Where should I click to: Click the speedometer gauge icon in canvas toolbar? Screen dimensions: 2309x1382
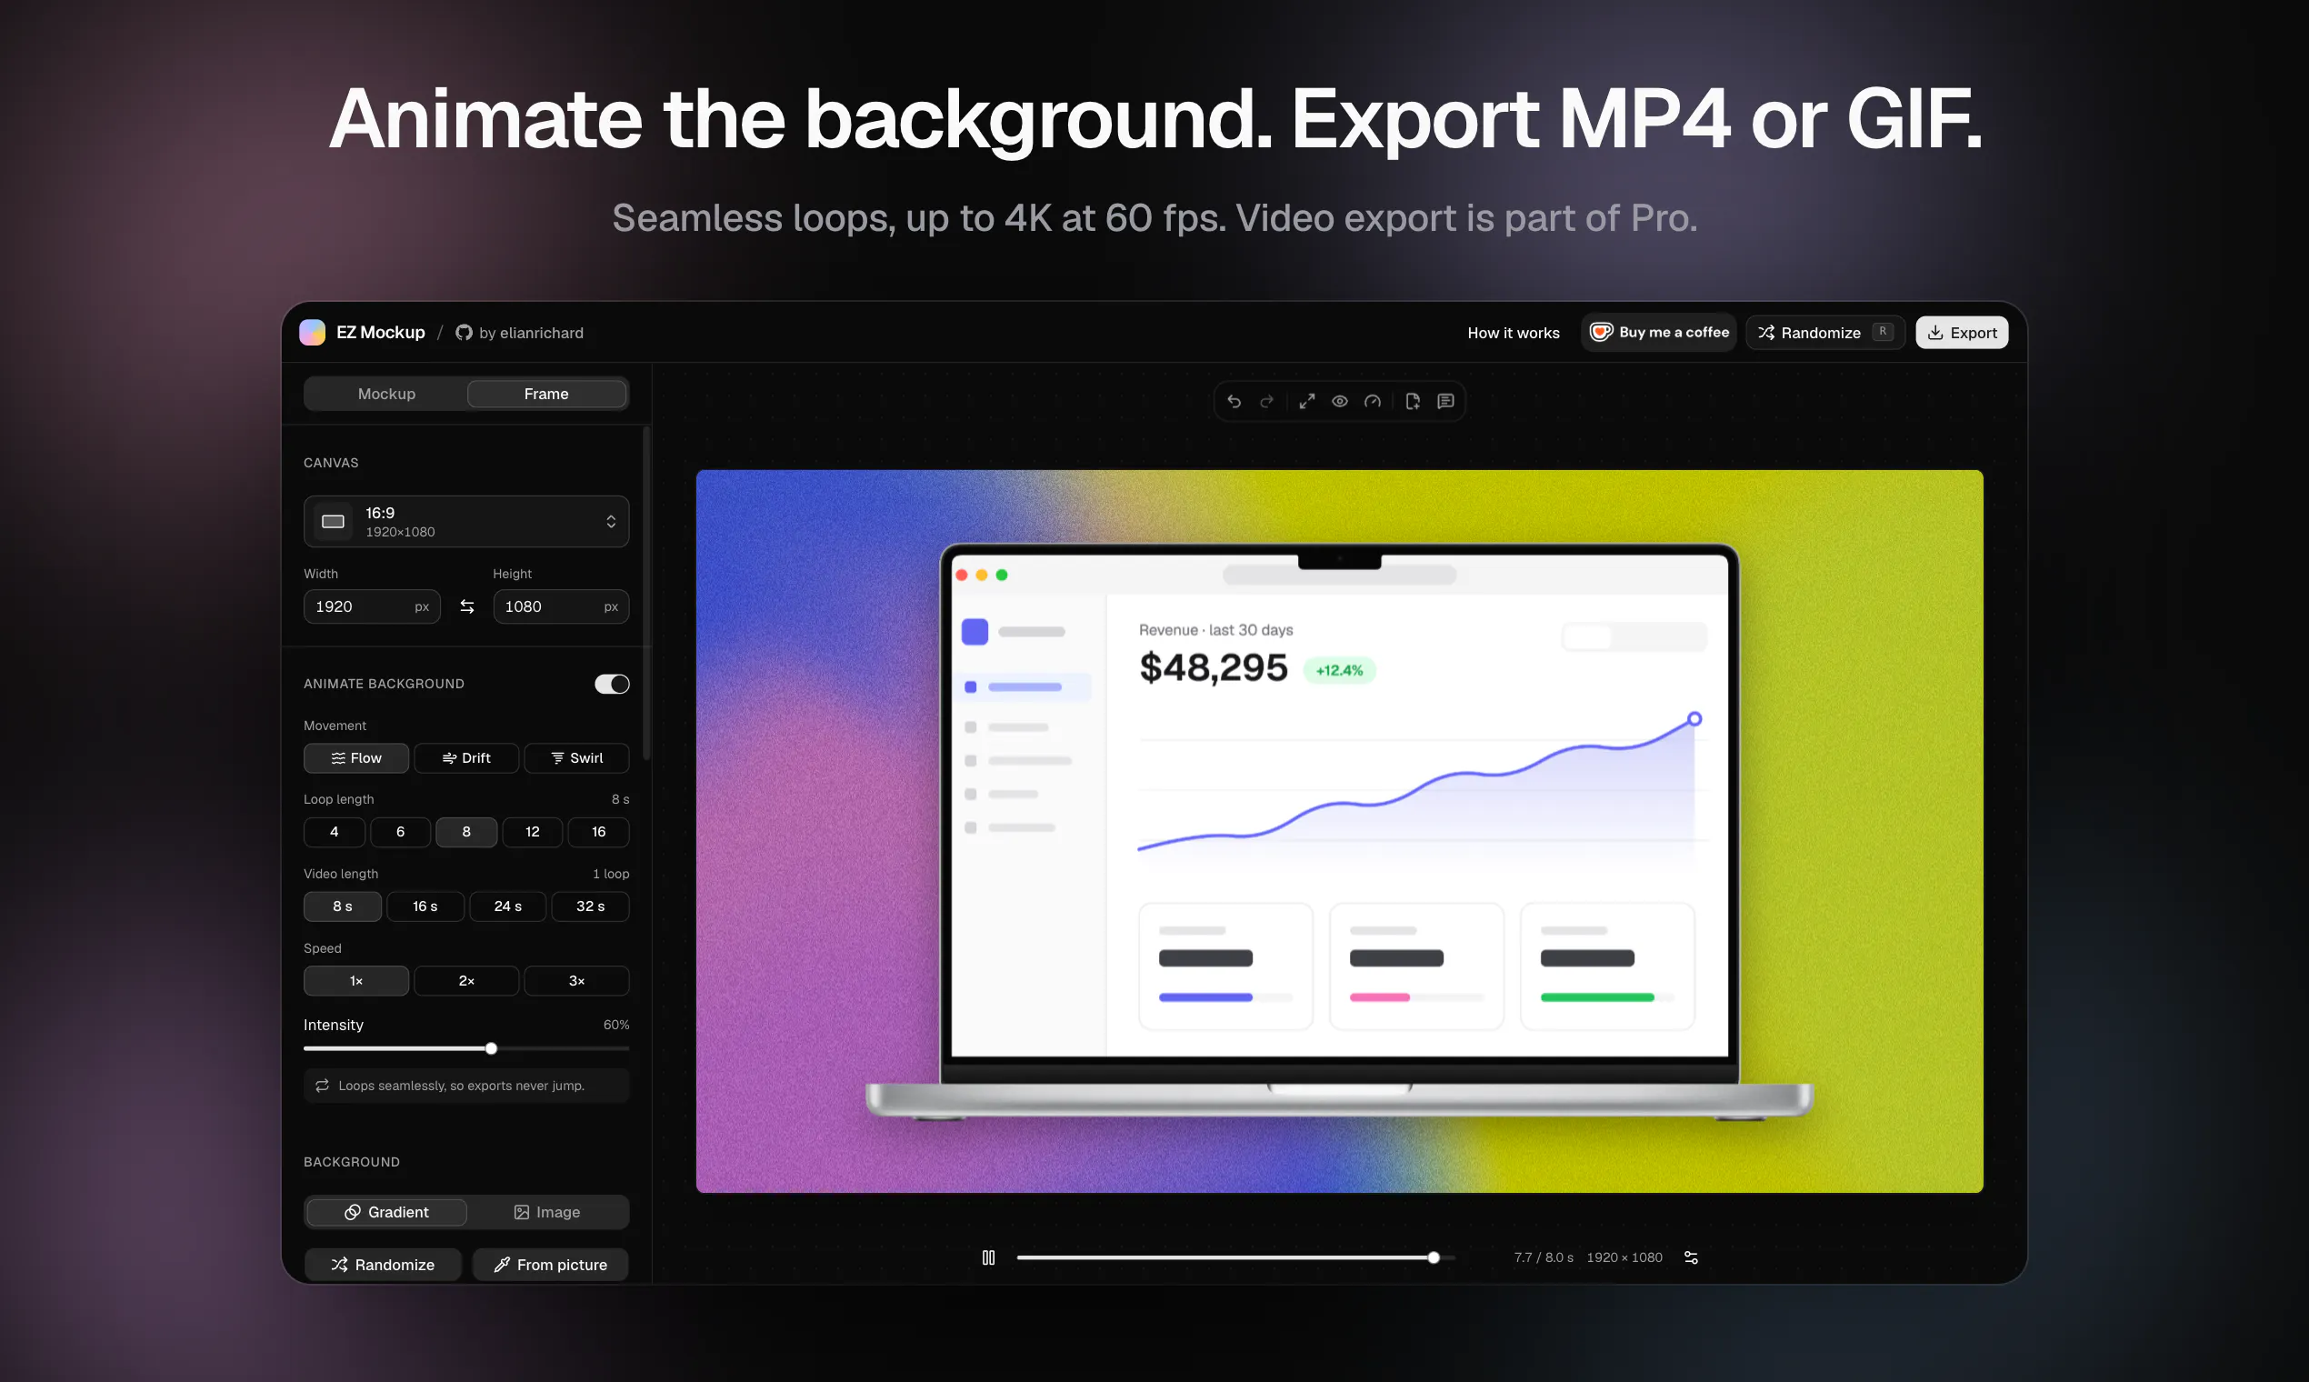click(x=1373, y=401)
